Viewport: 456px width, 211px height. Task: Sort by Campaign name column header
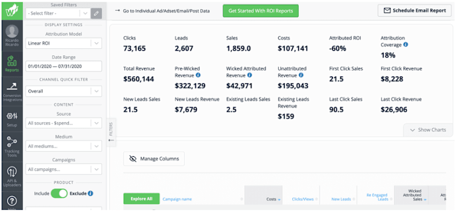177,200
